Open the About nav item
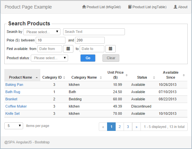 point(180,7)
